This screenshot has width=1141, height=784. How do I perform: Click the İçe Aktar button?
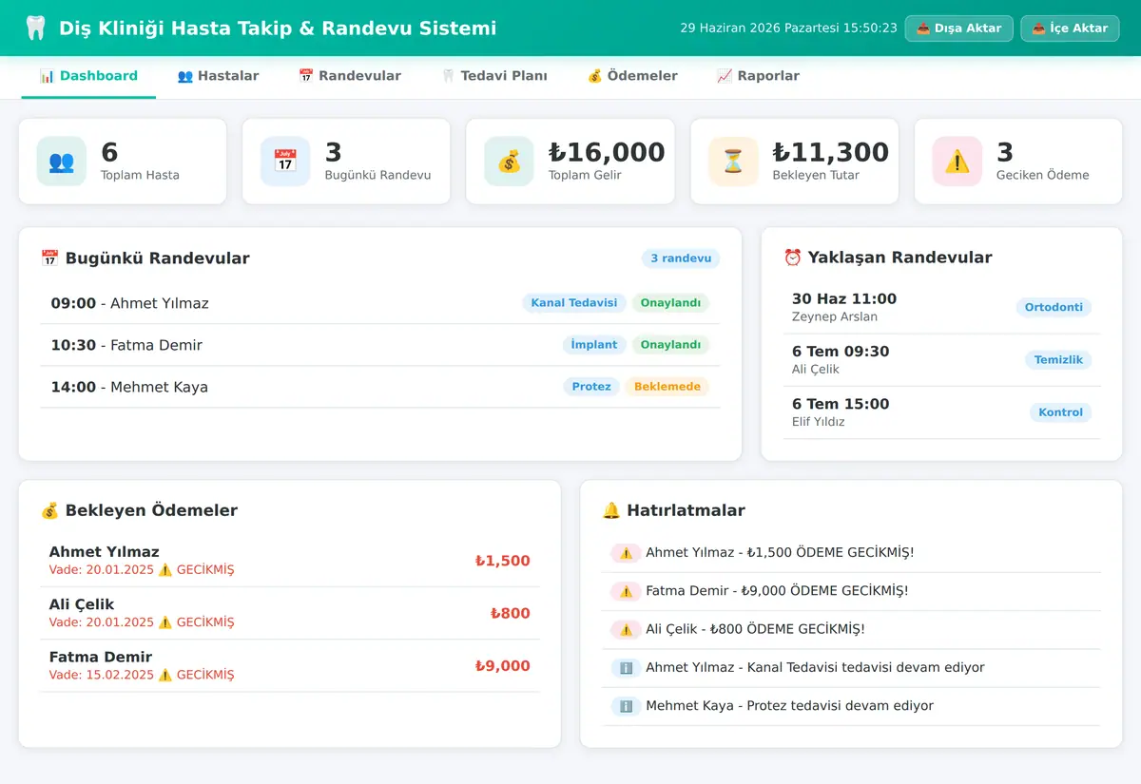click(x=1070, y=29)
